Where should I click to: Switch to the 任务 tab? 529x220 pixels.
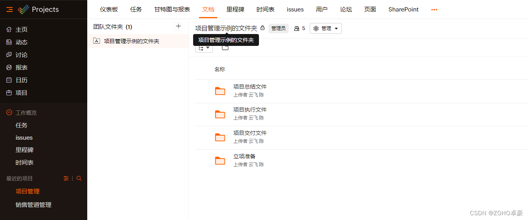(136, 9)
